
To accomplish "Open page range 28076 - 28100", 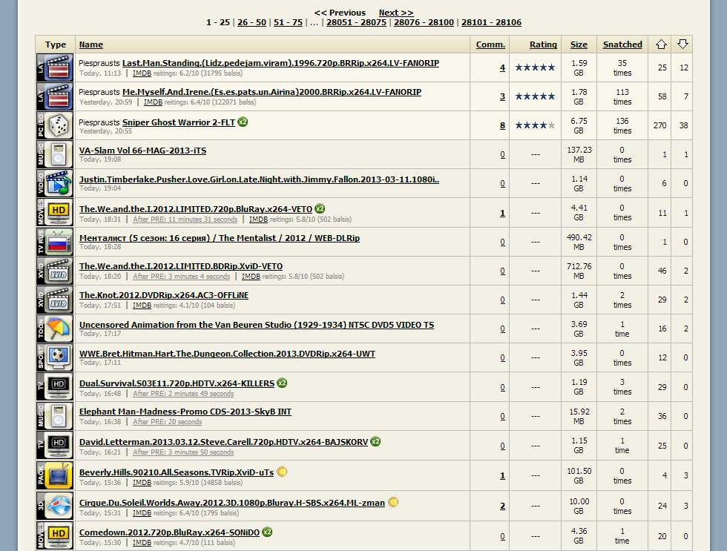I will (x=424, y=22).
